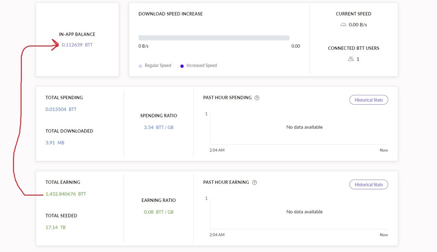The image size is (437, 252).
Task: Click the download speed increase progress bar
Action: (x=214, y=38)
